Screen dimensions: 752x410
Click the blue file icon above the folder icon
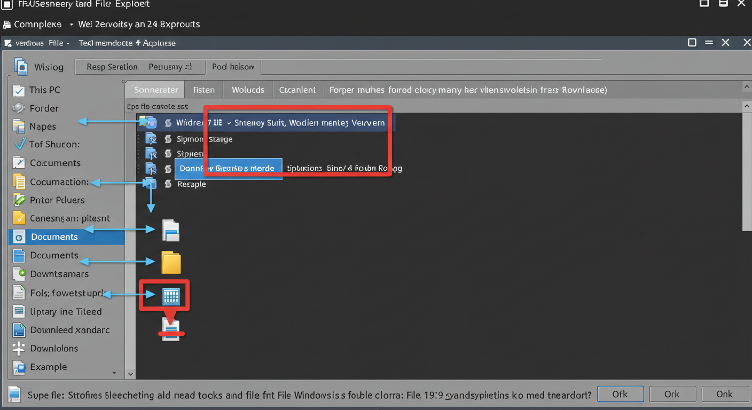[171, 230]
